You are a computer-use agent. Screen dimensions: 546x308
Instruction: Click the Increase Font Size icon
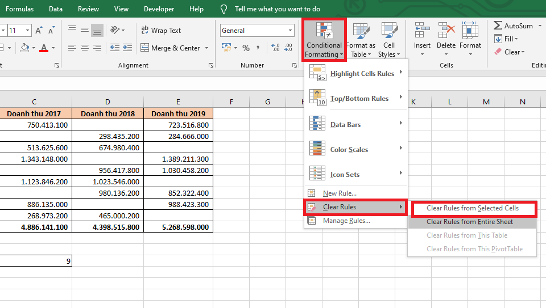pos(39,31)
